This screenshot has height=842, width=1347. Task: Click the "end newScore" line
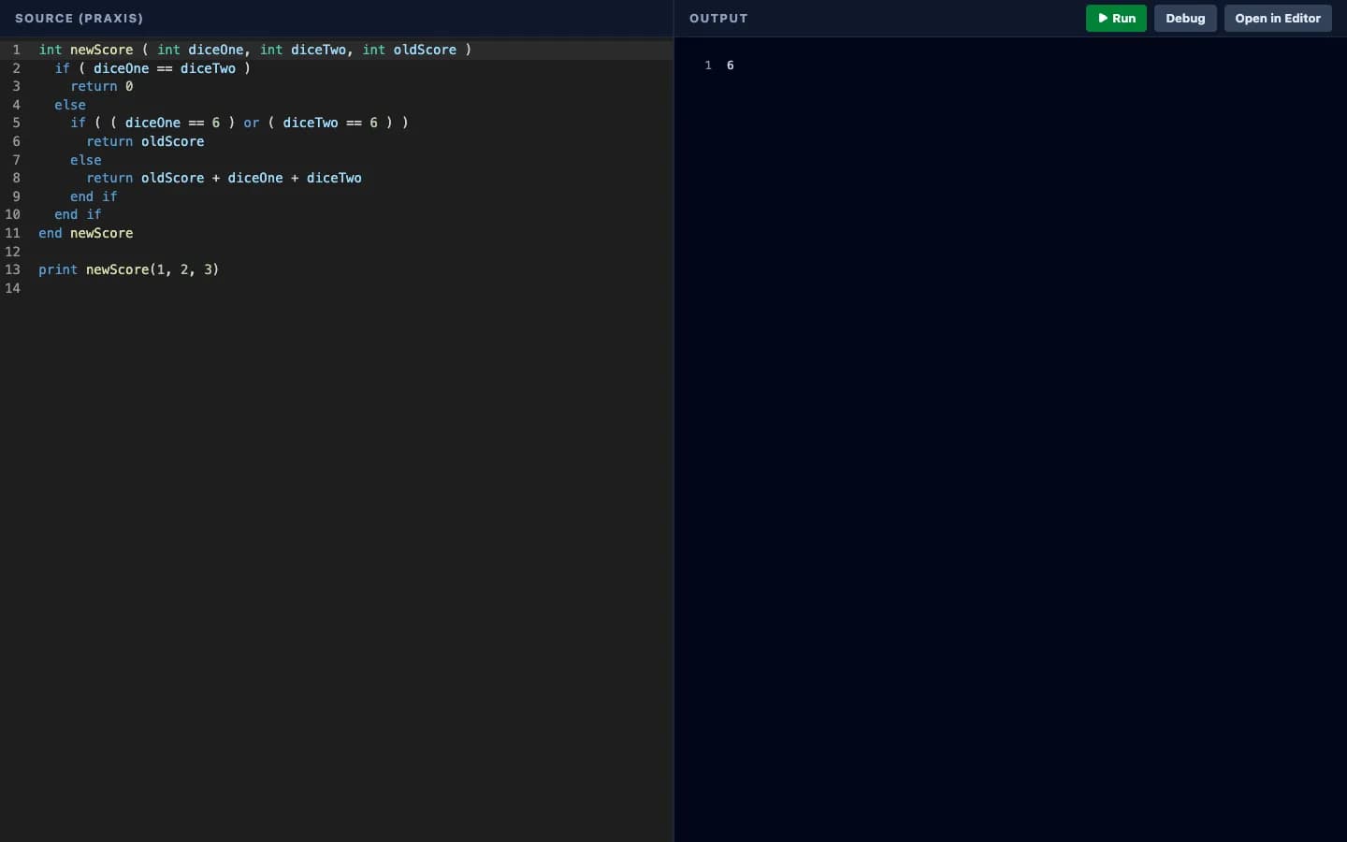pyautogui.click(x=86, y=233)
